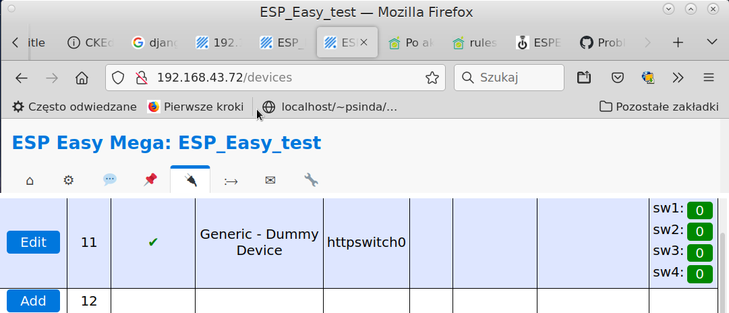Open the Pozostałe zakładki bookmarks folder
Image resolution: width=729 pixels, height=313 pixels.
point(659,107)
